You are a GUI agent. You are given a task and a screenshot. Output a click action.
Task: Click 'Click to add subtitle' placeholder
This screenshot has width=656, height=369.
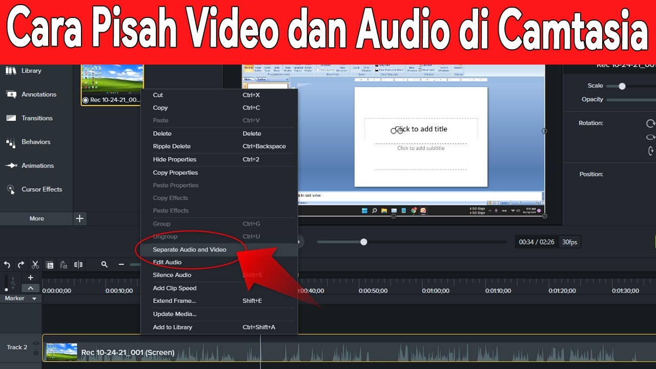click(x=421, y=148)
